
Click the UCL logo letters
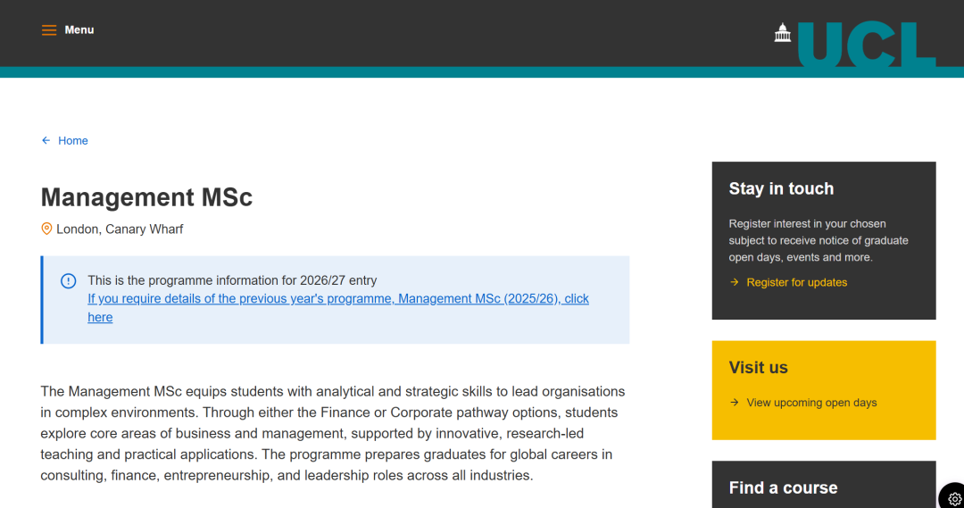(866, 45)
